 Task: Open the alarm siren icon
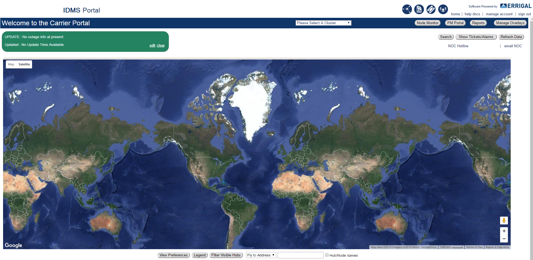coord(443,9)
